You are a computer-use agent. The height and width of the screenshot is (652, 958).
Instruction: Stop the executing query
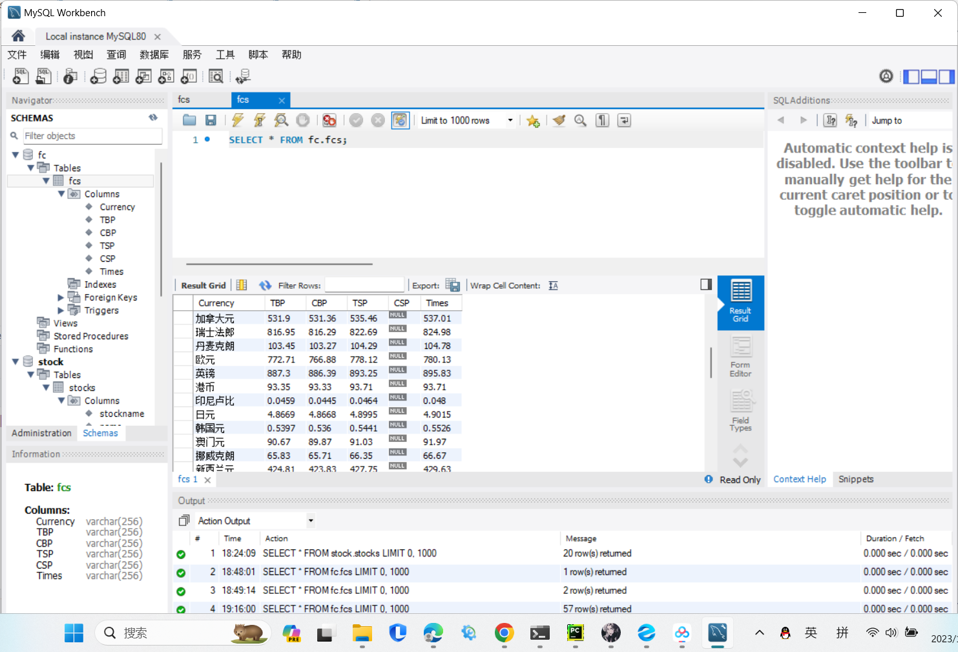[x=303, y=120]
